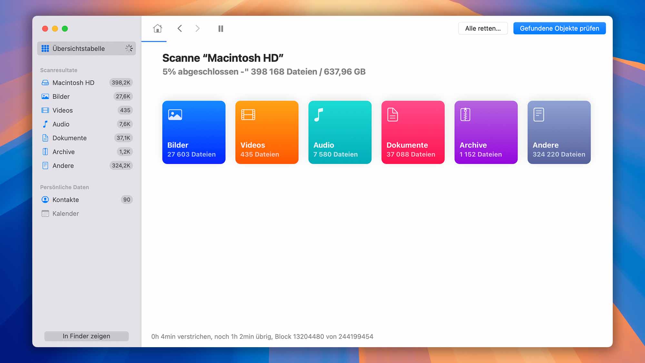
Task: Open Audio in the sidebar
Action: pyautogui.click(x=86, y=124)
